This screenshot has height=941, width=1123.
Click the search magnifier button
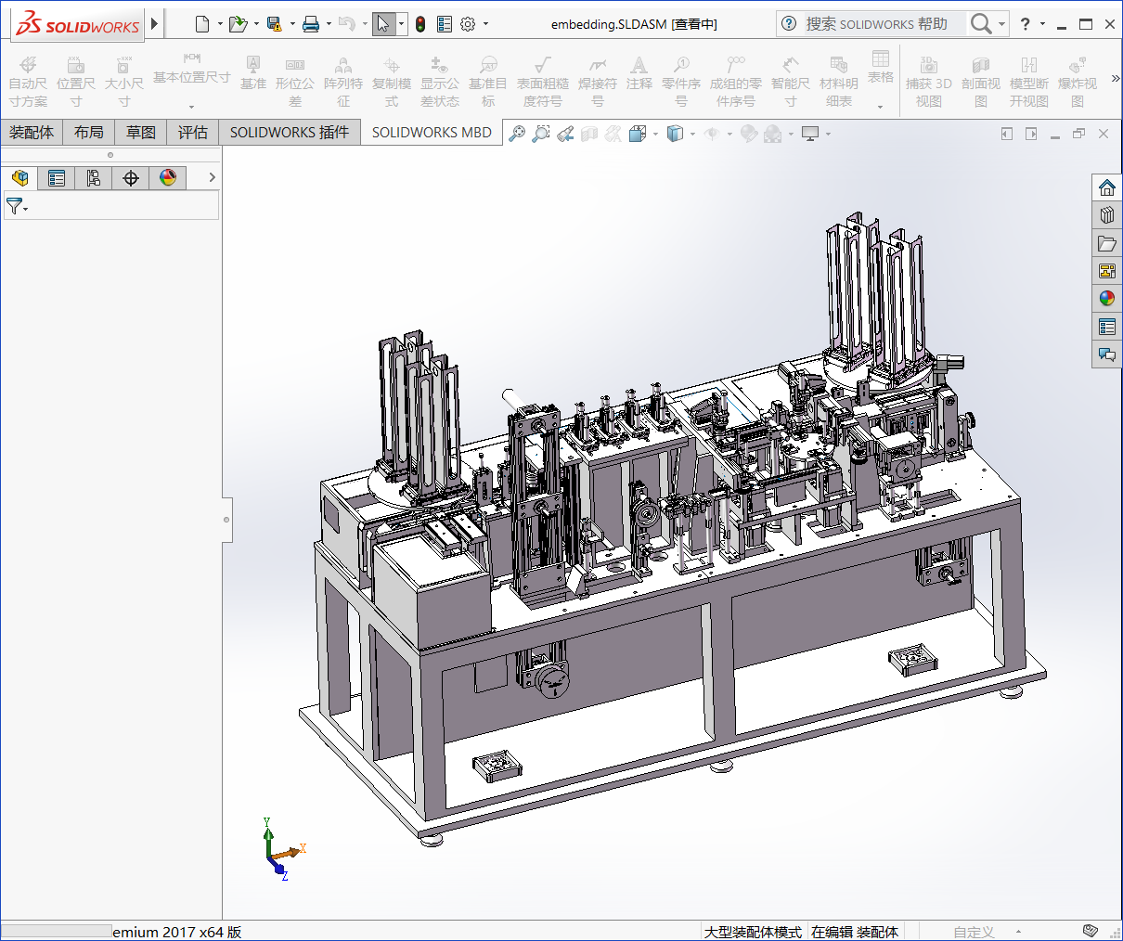click(980, 24)
